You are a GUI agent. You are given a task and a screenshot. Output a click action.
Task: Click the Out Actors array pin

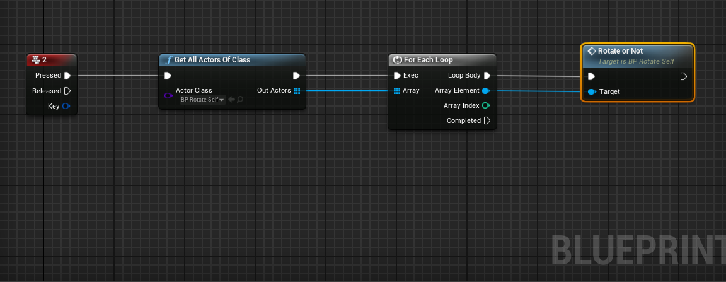(297, 91)
